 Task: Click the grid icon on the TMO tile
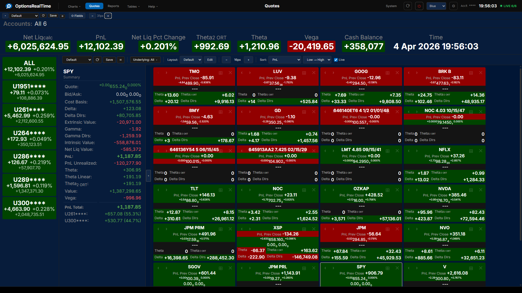(x=221, y=73)
